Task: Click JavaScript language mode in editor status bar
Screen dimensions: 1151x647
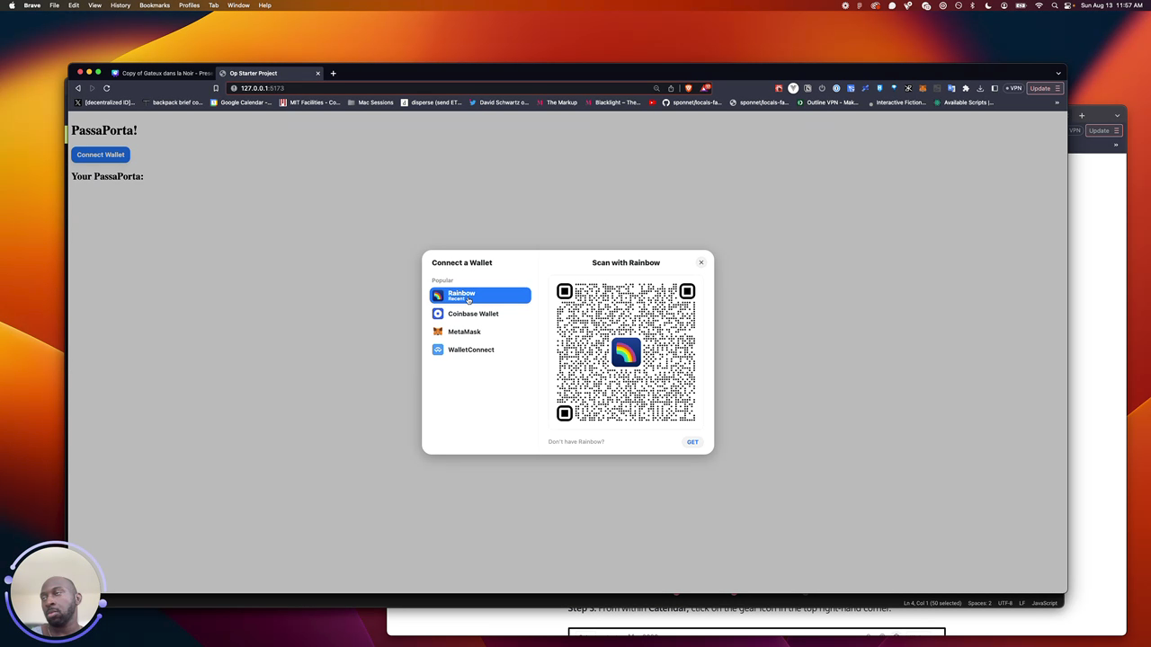Action: pyautogui.click(x=1044, y=603)
